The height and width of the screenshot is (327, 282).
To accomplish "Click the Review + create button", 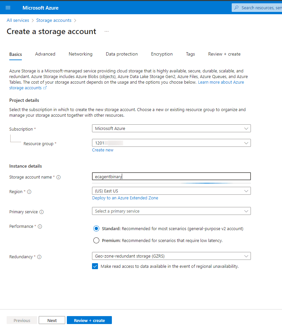I will pyautogui.click(x=89, y=320).
